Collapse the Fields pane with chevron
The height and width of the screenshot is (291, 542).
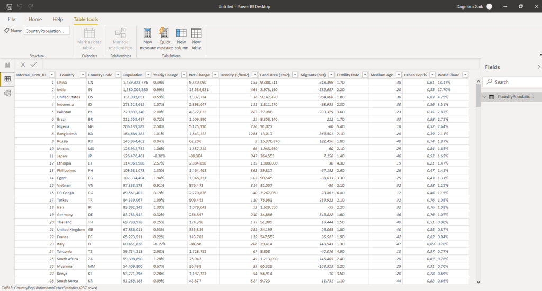pyautogui.click(x=538, y=67)
